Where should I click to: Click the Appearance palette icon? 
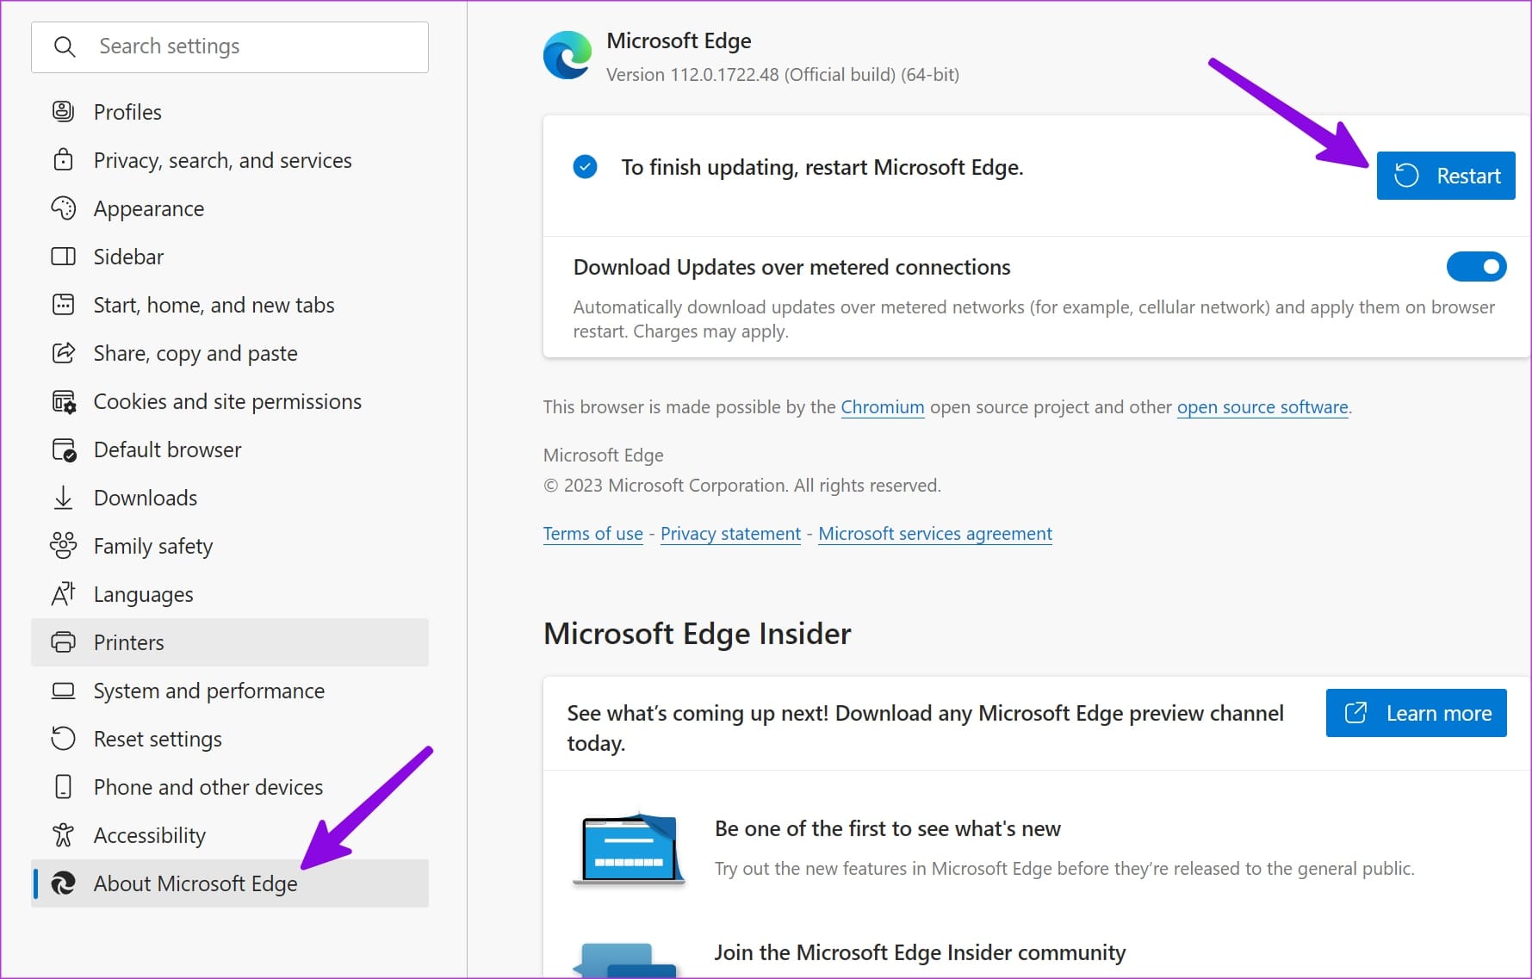64,208
